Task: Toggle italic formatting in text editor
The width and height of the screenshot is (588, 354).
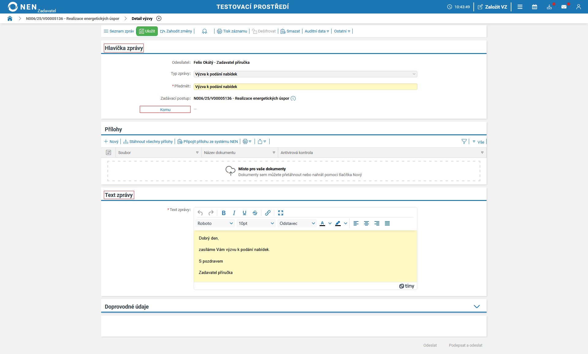Action: click(234, 213)
